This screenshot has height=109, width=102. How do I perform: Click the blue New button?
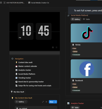[x=52, y=102]
